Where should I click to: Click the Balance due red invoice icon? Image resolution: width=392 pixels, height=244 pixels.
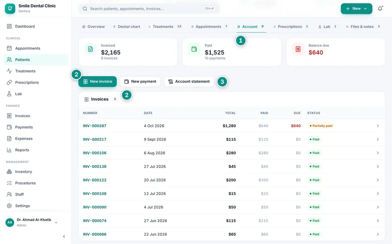pos(298,49)
